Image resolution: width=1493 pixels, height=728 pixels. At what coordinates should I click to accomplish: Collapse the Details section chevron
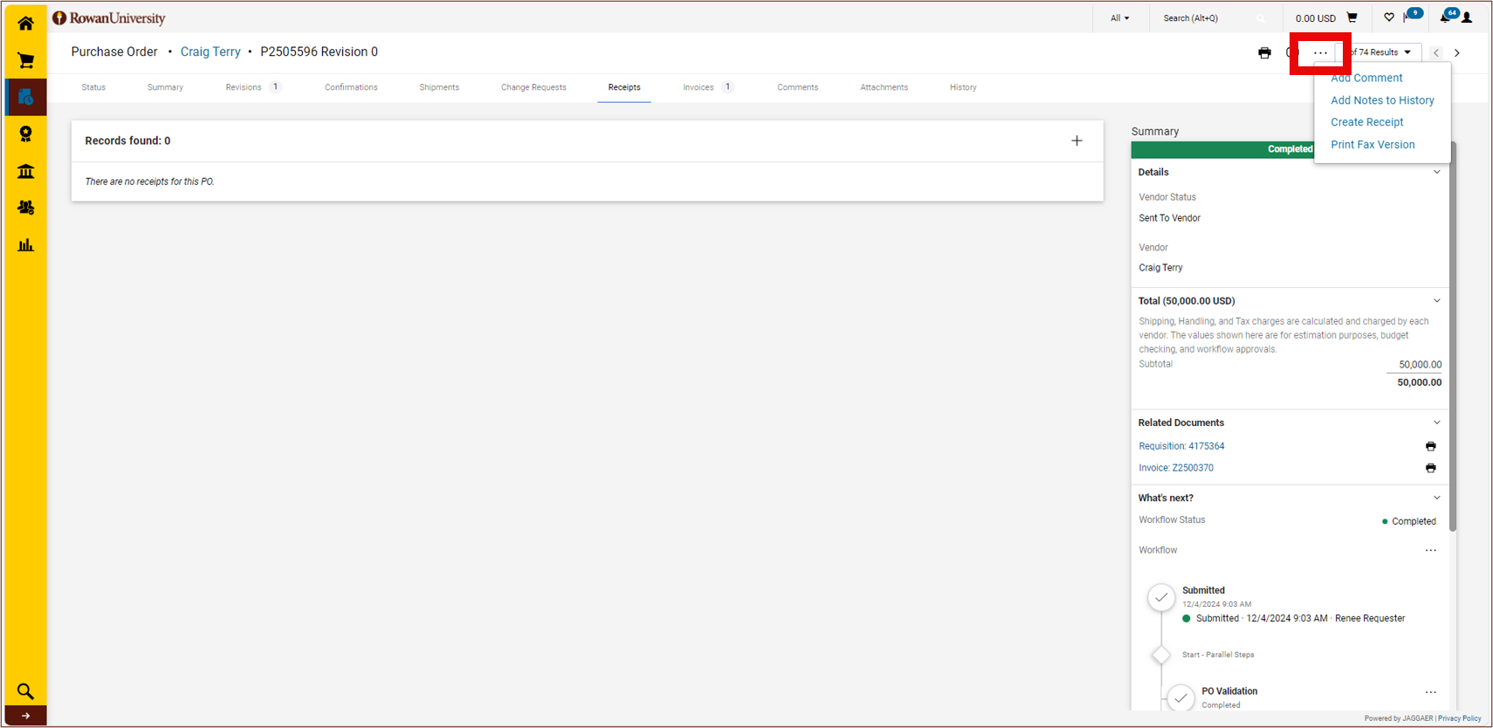coord(1436,172)
